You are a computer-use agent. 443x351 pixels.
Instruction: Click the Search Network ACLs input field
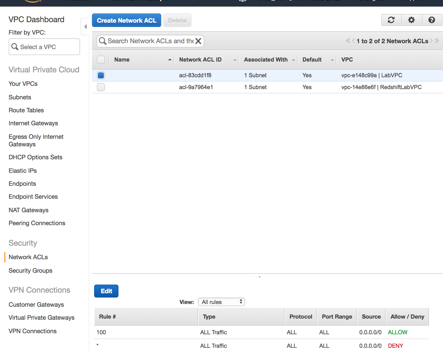[151, 41]
